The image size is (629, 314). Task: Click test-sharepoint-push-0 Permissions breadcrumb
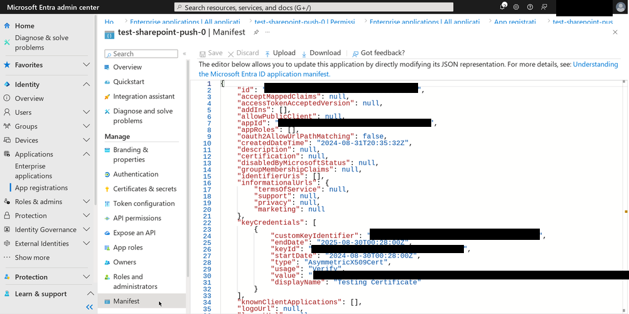click(304, 22)
